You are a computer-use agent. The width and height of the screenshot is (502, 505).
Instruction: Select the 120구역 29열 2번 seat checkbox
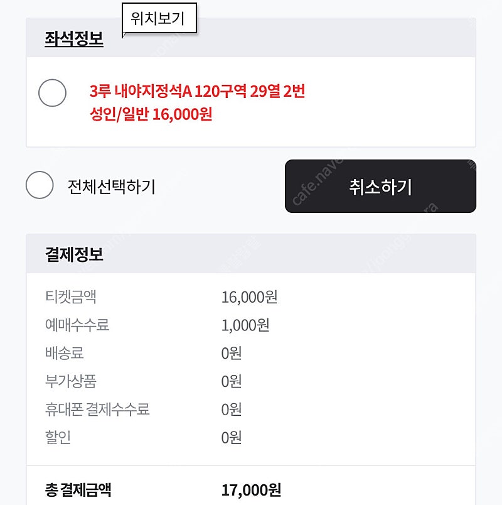tap(53, 93)
